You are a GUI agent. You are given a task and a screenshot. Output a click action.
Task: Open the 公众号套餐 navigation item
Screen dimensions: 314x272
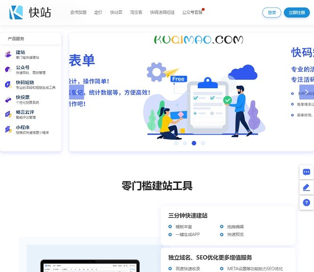click(192, 12)
